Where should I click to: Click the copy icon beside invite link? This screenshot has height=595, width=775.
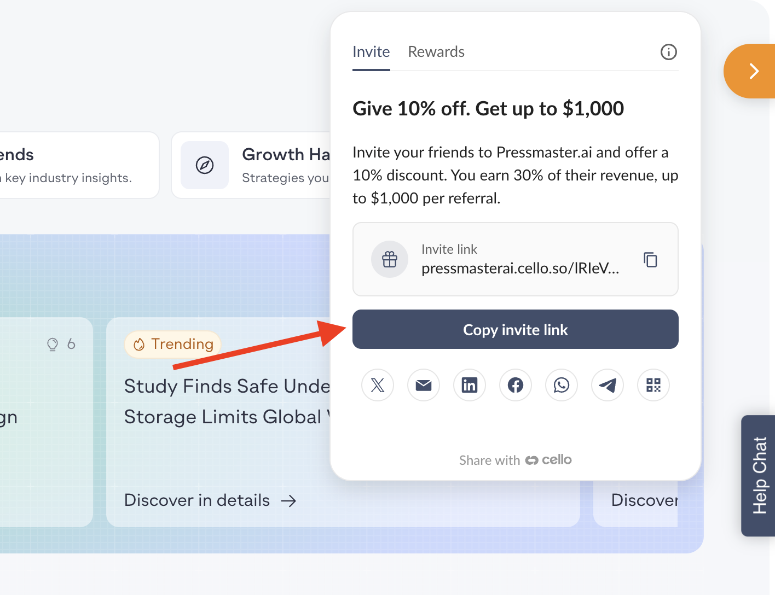pos(650,259)
